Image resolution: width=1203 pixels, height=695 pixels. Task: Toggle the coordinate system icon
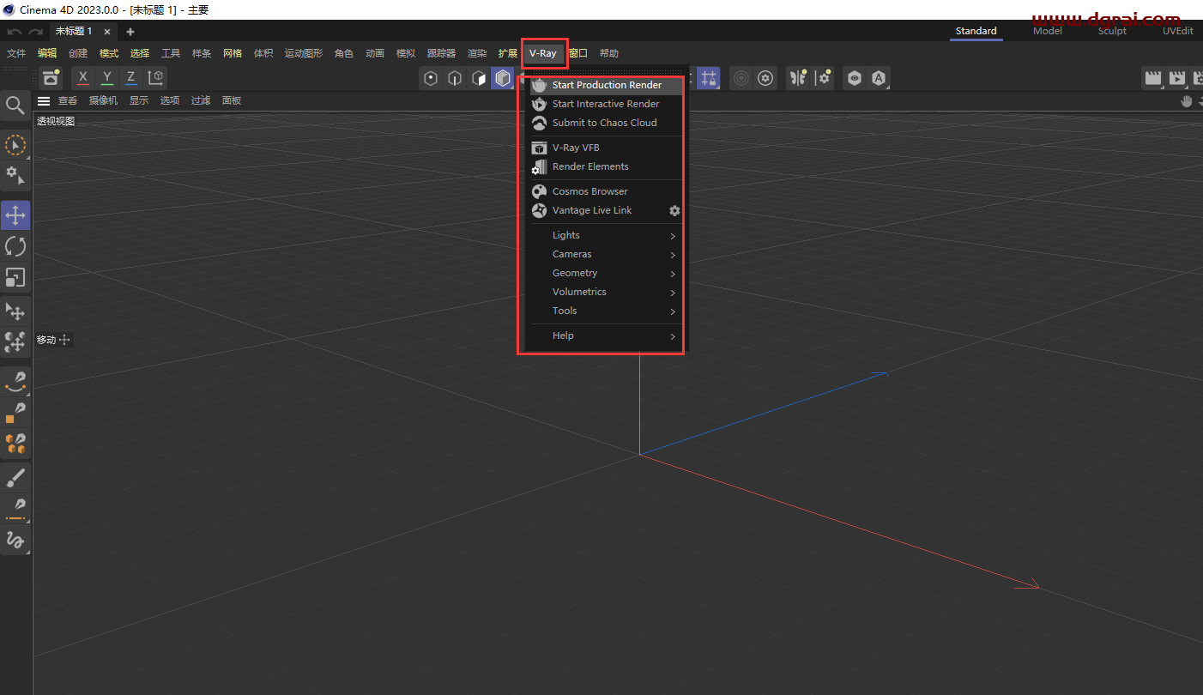(x=156, y=78)
